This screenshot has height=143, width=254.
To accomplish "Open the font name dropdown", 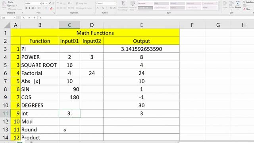I will (x=40, y=4).
